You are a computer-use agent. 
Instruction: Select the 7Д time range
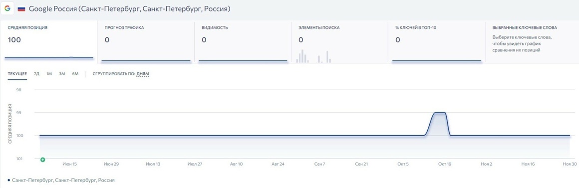tap(36, 74)
